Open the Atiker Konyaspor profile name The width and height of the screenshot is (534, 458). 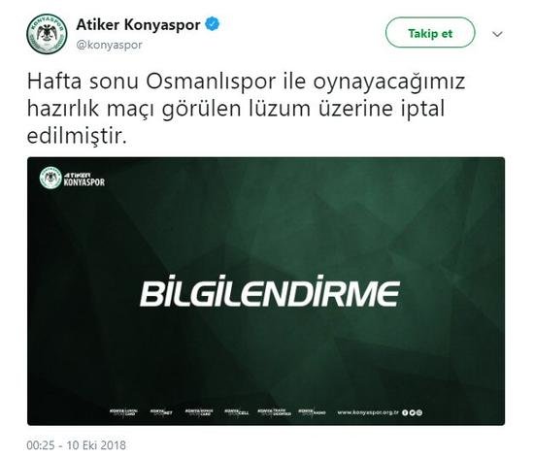(138, 24)
